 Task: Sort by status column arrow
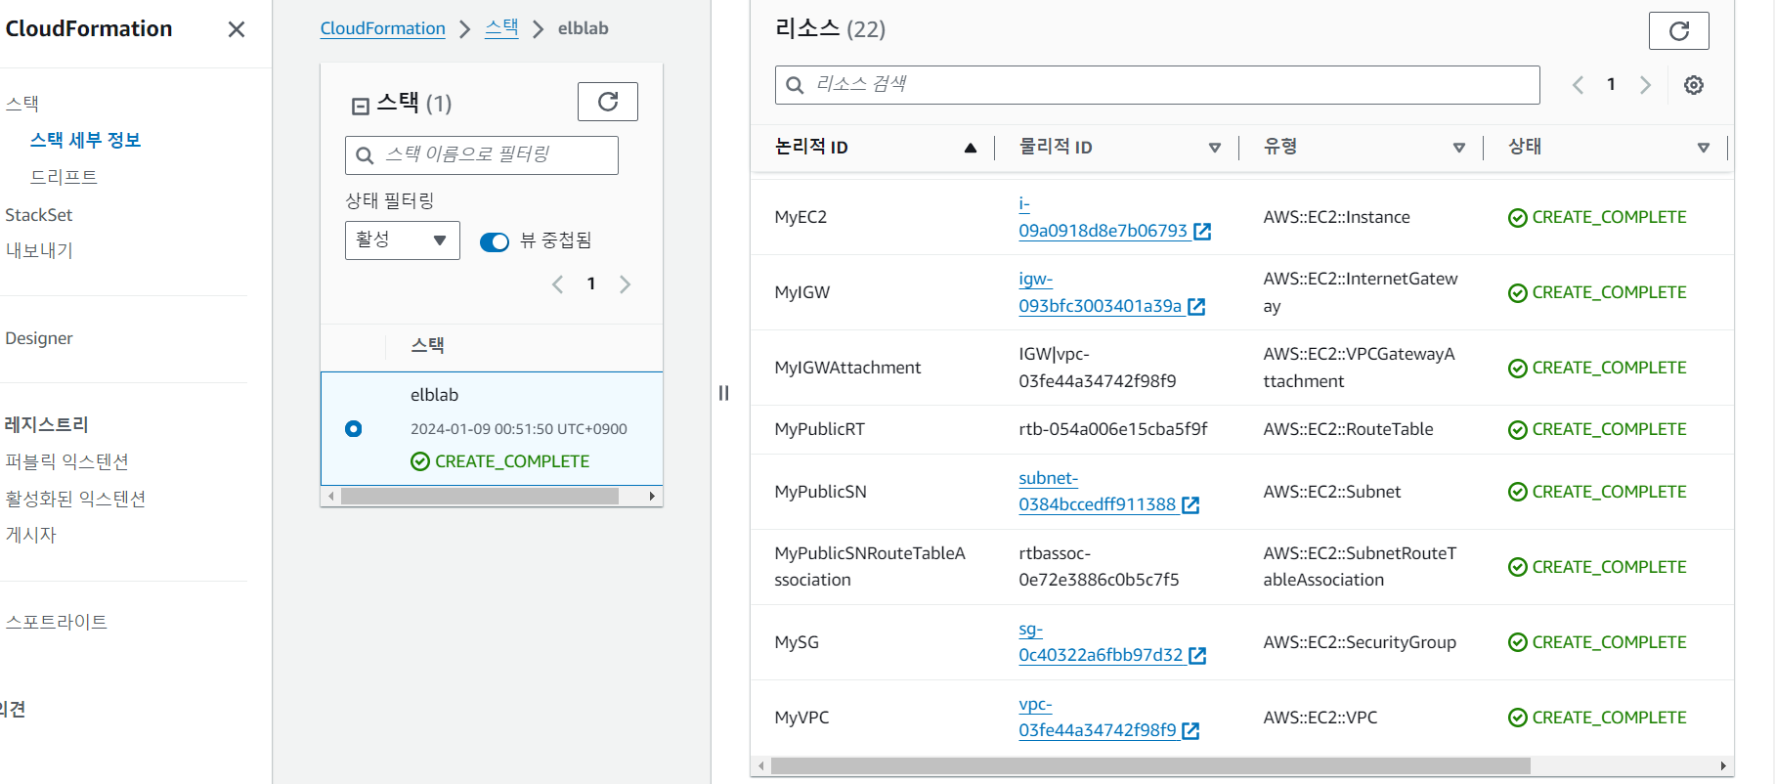coord(1704,148)
